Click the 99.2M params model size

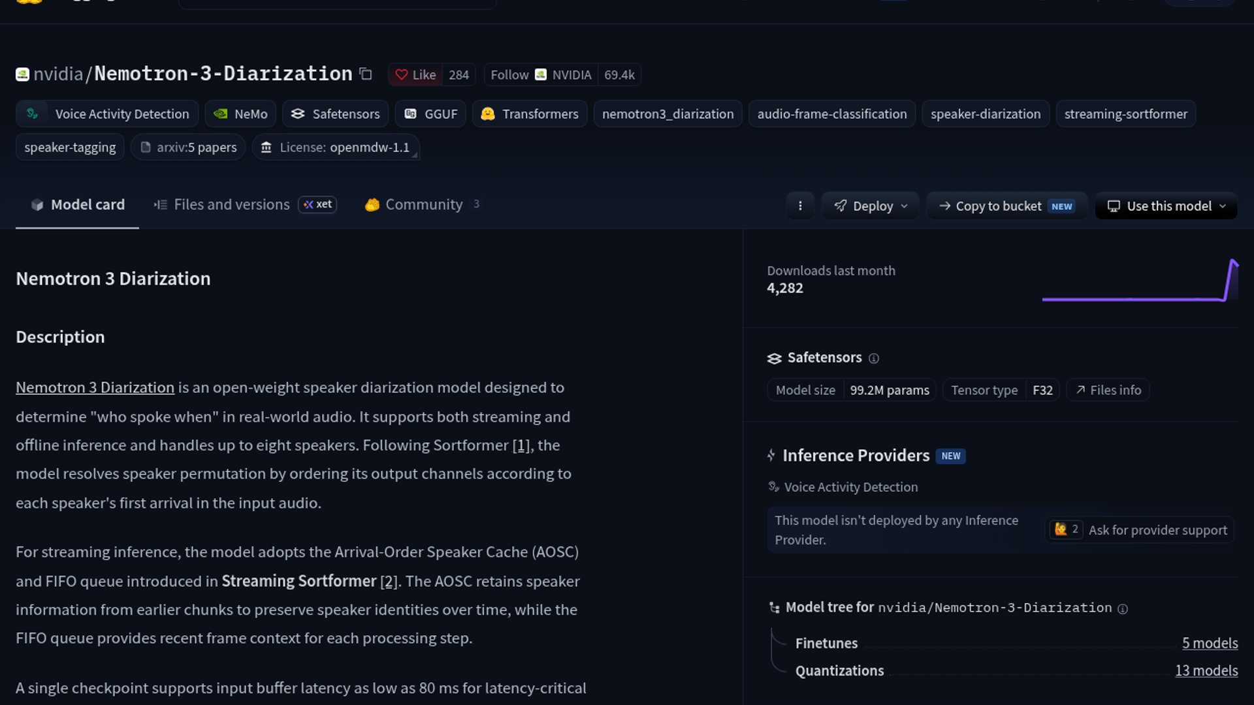(890, 390)
